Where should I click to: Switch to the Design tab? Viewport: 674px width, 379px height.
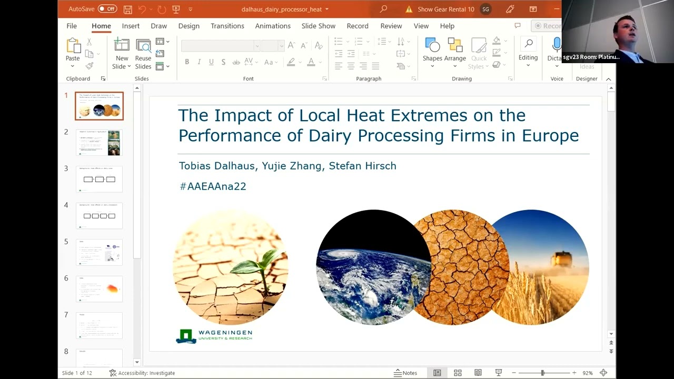189,26
